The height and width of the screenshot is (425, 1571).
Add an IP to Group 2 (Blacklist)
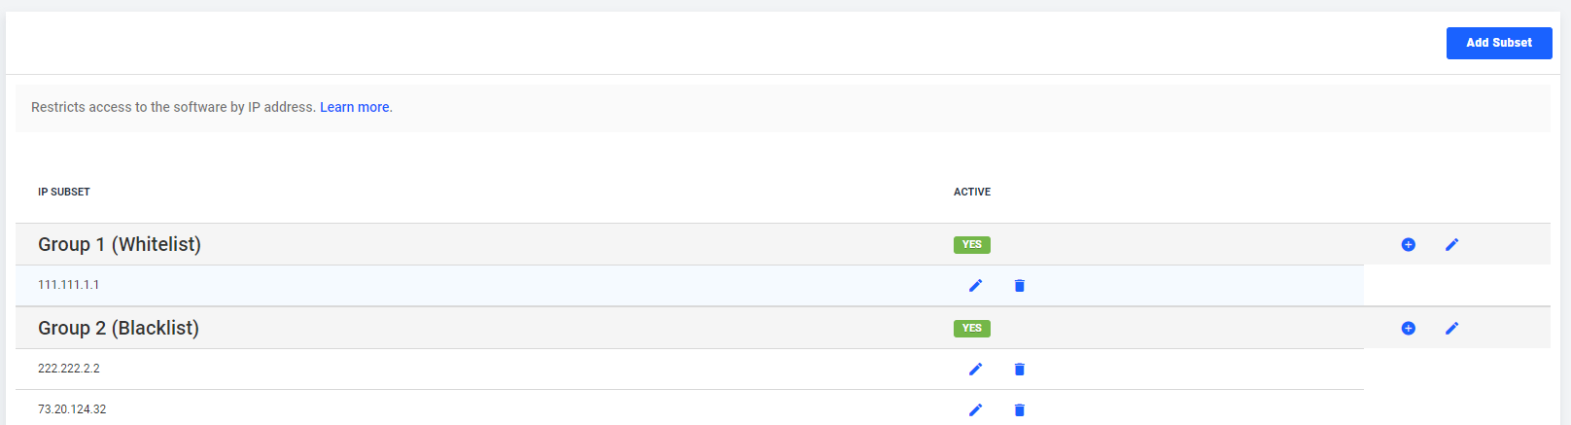pos(1408,328)
